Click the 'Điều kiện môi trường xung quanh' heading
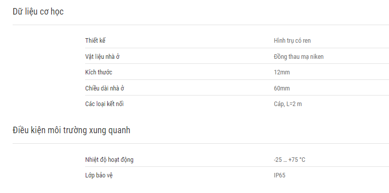 [x=72, y=130]
